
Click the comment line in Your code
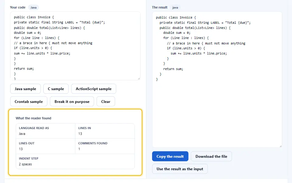point(53,43)
